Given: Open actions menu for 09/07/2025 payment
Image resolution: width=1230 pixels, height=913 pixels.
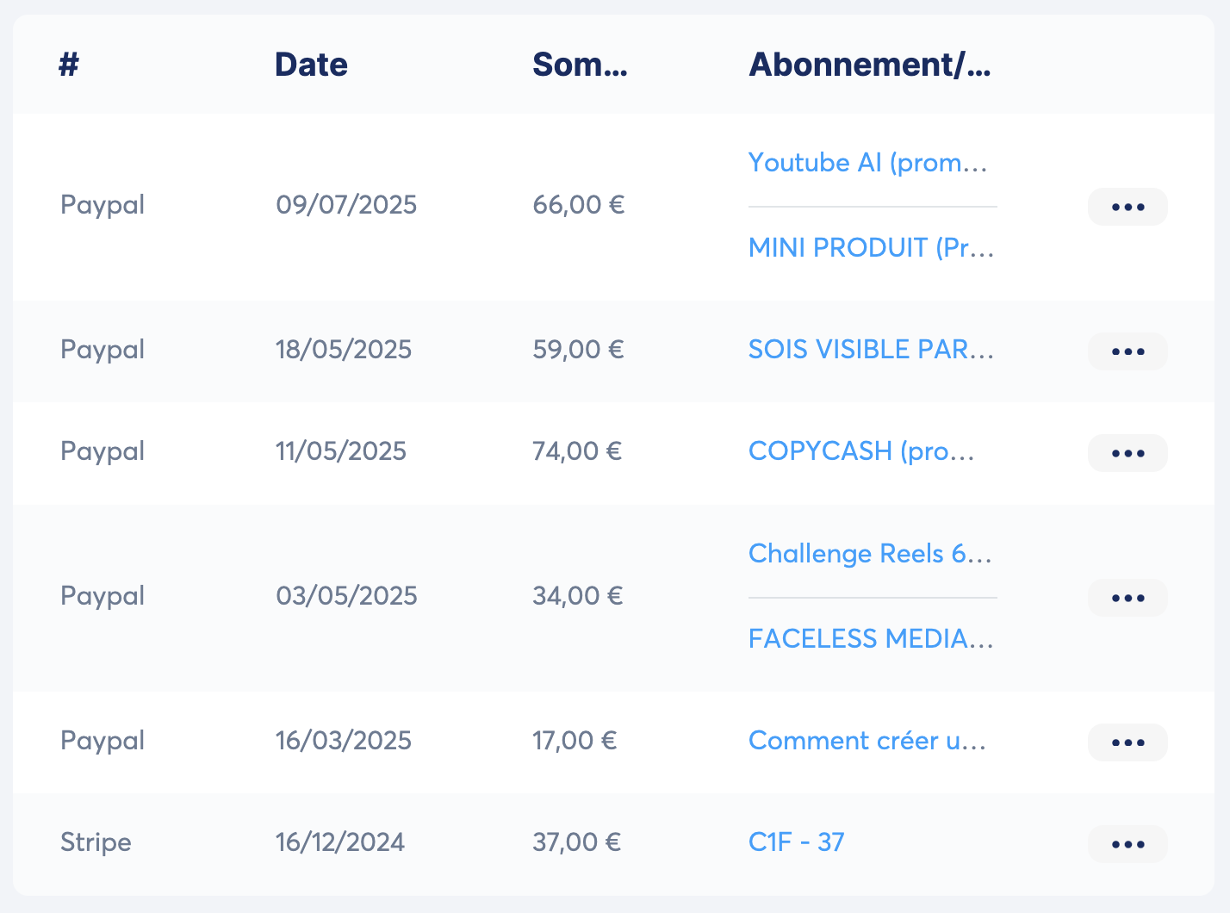Looking at the screenshot, I should point(1127,207).
